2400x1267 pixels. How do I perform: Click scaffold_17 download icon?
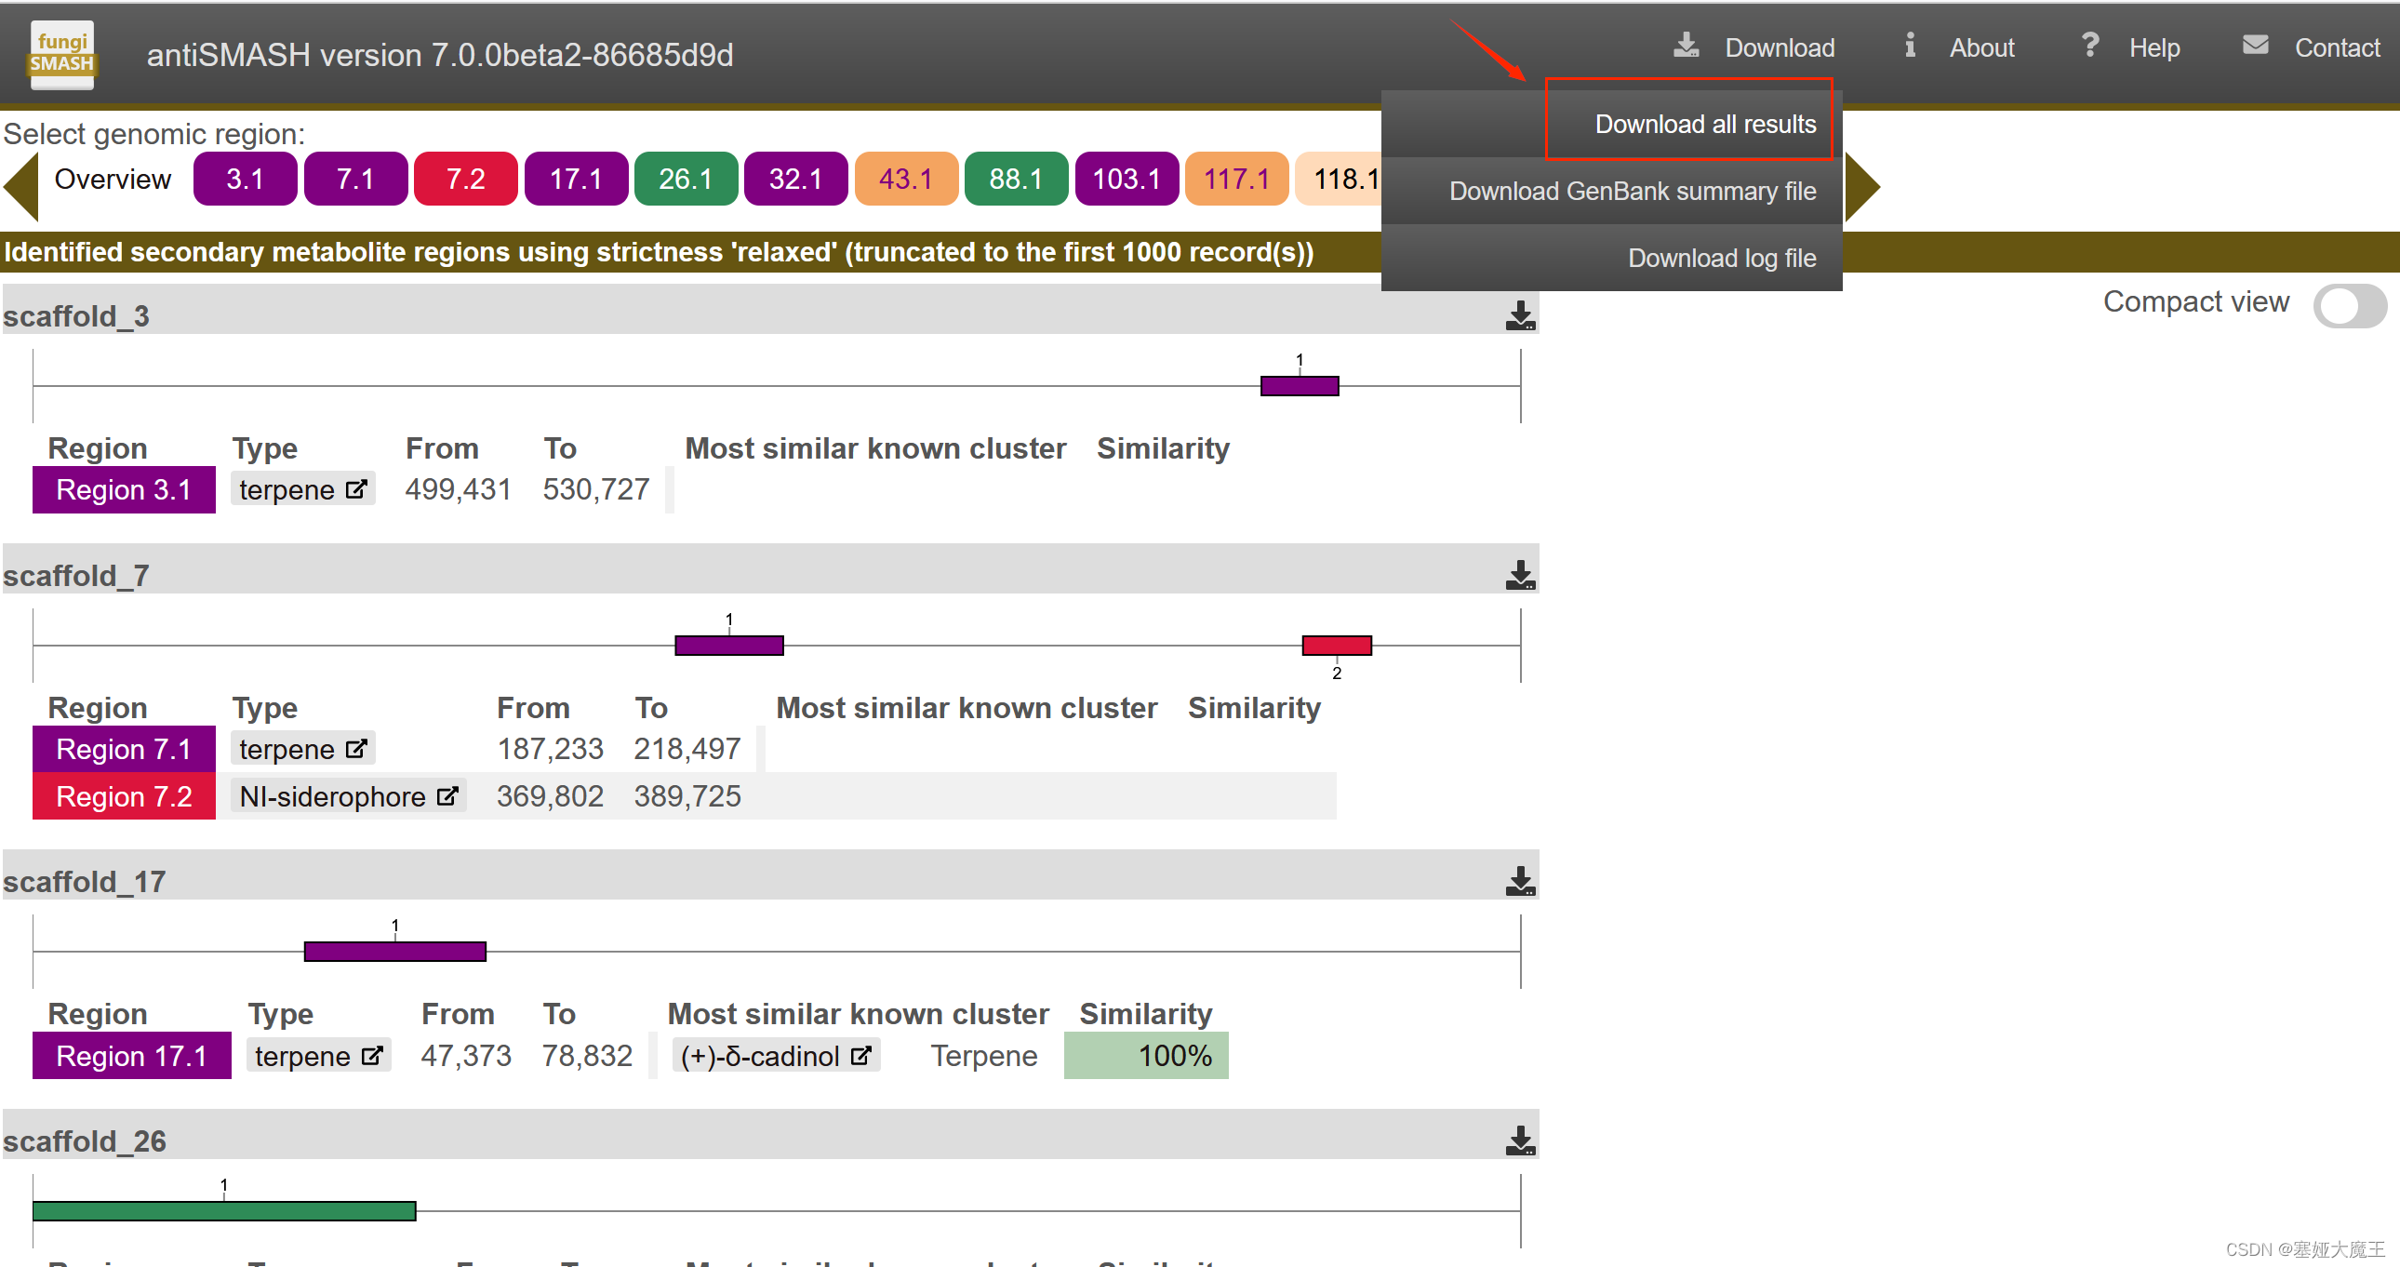[1520, 880]
